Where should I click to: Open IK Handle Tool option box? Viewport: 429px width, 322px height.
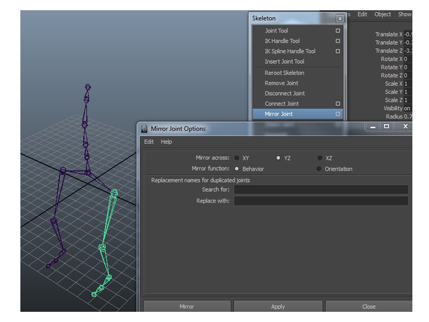click(338, 41)
